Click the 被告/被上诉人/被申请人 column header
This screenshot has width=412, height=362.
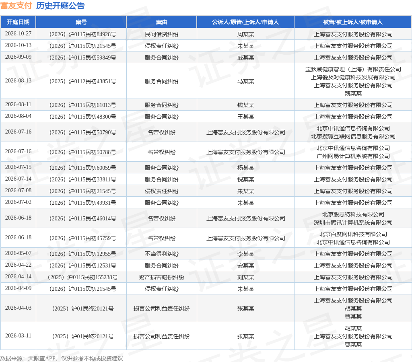coord(353,22)
